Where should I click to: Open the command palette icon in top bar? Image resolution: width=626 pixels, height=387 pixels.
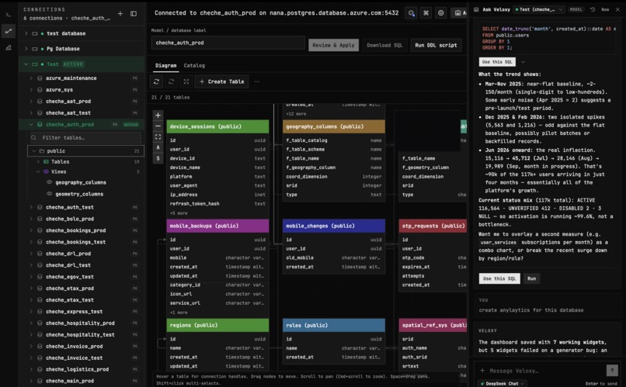coord(426,12)
